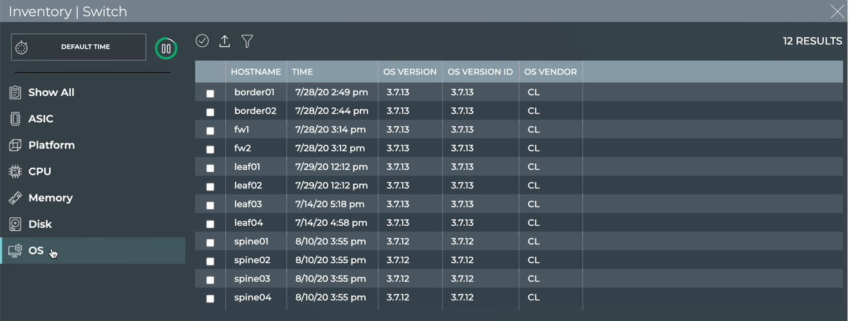This screenshot has height=321, width=849.
Task: Click the ASIC chip icon in sidebar
Action: click(15, 119)
